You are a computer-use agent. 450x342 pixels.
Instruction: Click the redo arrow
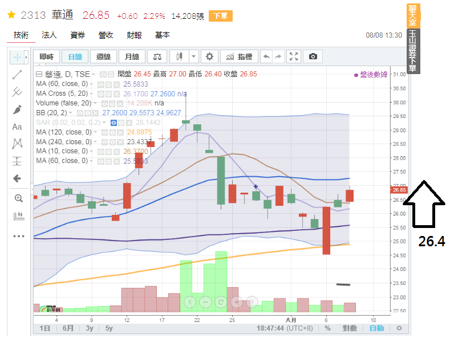coord(278,56)
